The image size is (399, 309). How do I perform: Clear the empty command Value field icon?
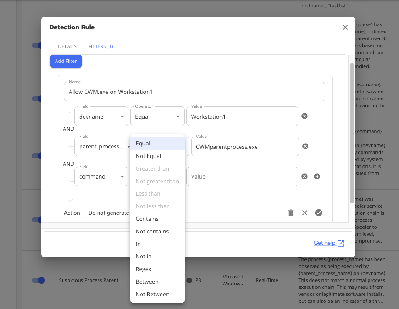click(304, 176)
